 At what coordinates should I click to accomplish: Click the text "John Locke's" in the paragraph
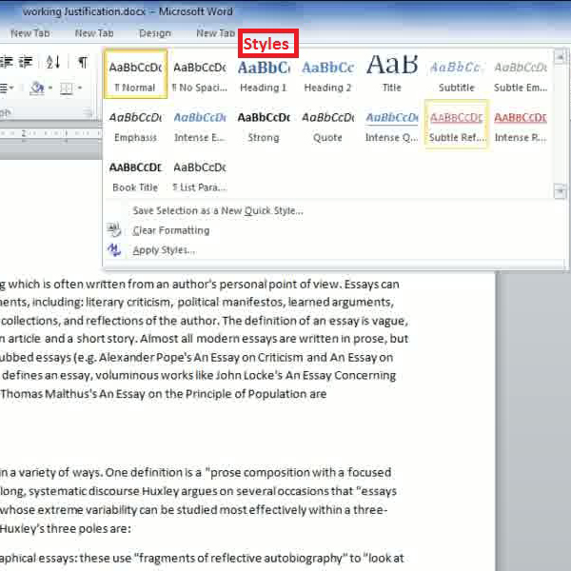pos(248,376)
